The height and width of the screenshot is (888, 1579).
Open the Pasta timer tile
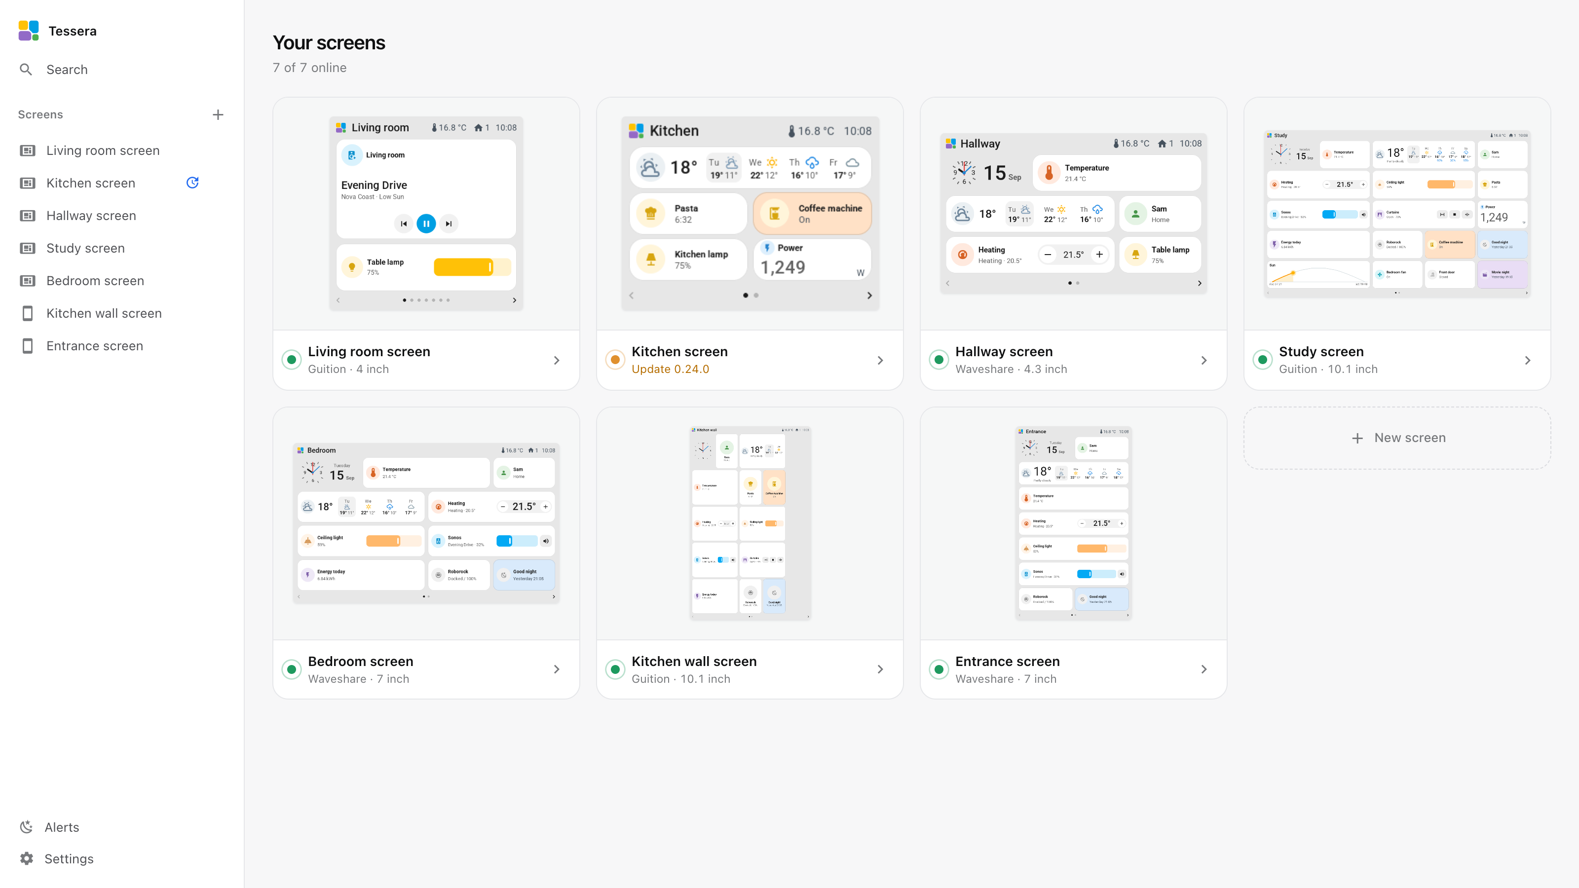pyautogui.click(x=688, y=213)
